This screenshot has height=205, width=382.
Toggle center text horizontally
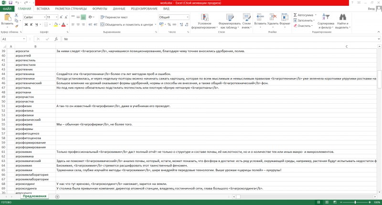(78, 24)
